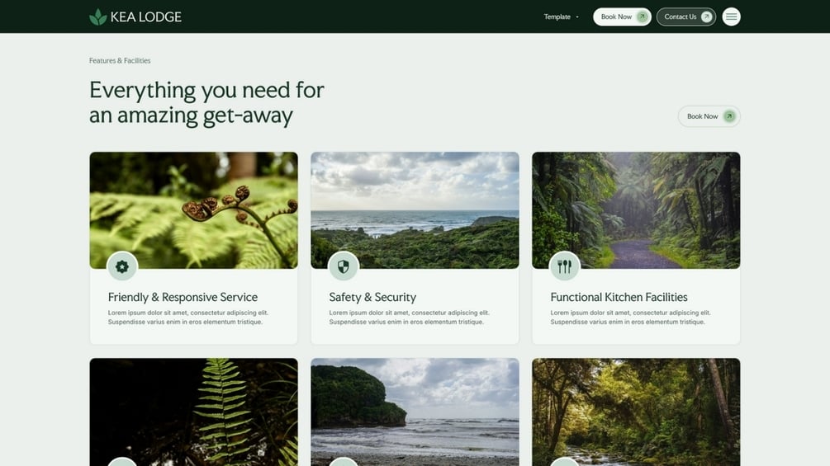This screenshot has height=466, width=830.
Task: Click the fork and knife kitchen icon
Action: (x=565, y=266)
